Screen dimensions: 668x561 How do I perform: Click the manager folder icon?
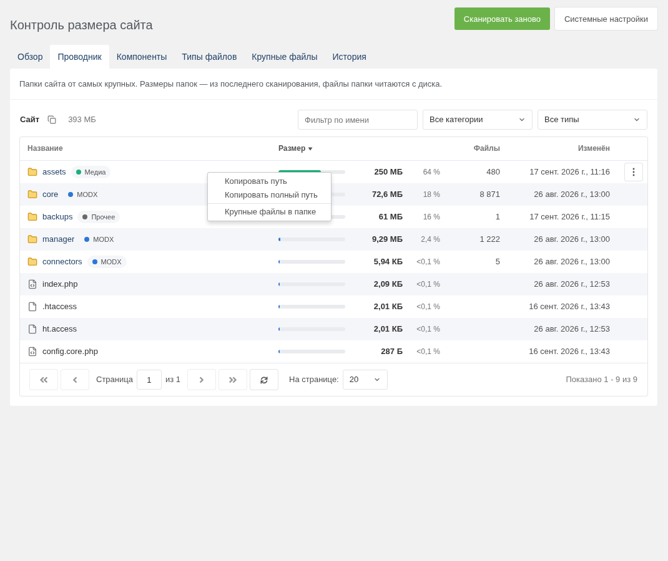click(32, 239)
